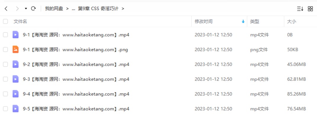The height and width of the screenshot is (129, 317).
Task: Check the 9-4 mp4 file checkbox
Action: 5,94
